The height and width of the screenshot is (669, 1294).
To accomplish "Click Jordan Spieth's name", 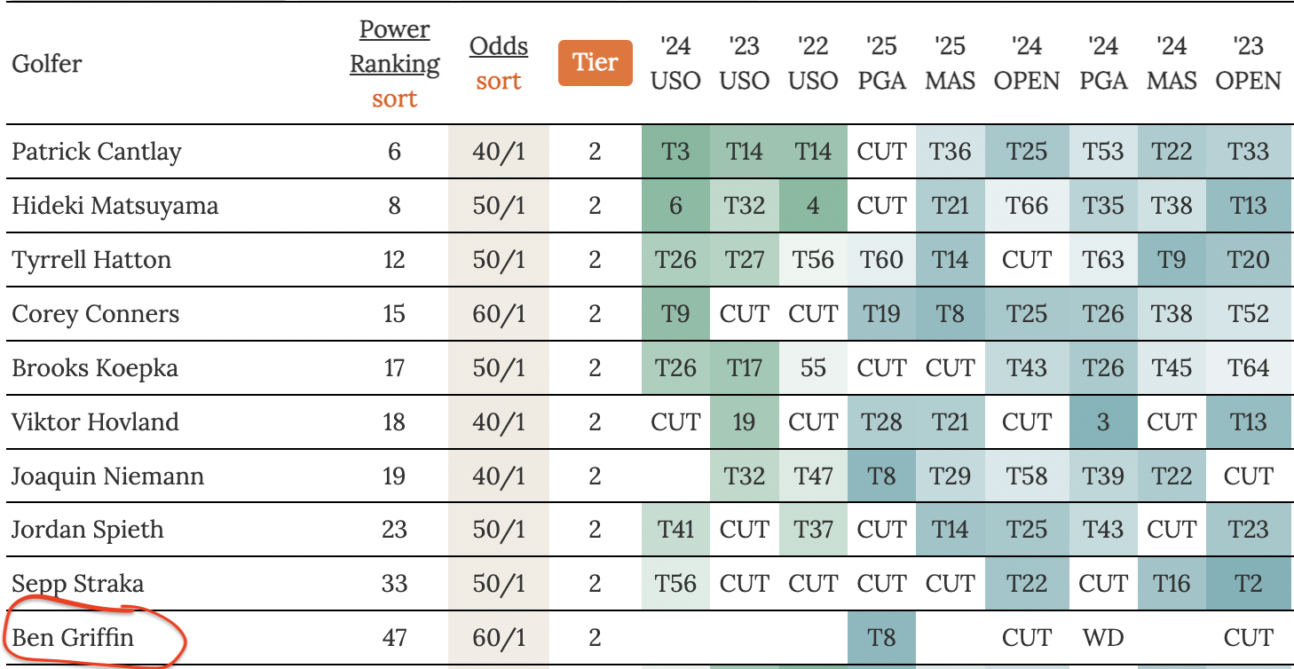I will click(x=87, y=530).
